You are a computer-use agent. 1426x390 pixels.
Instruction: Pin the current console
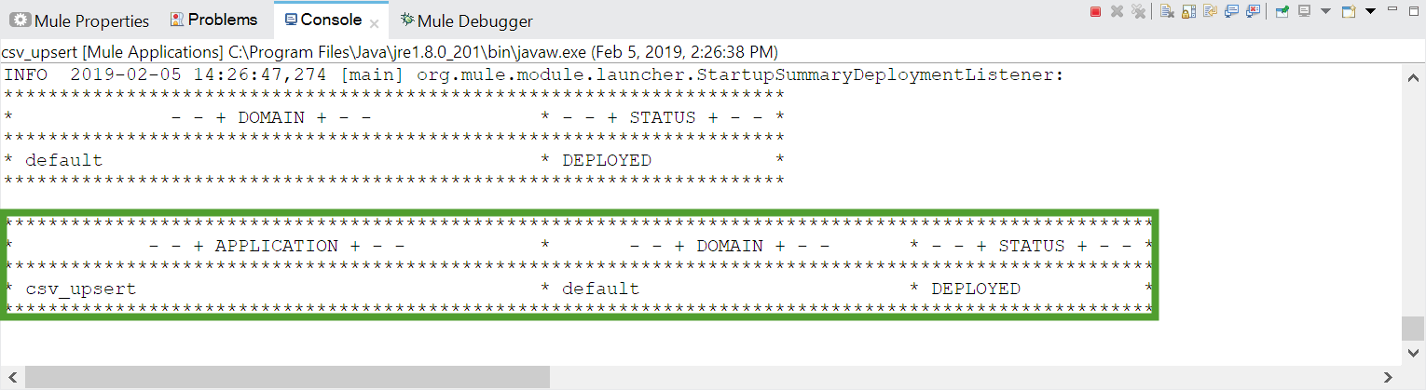1282,11
